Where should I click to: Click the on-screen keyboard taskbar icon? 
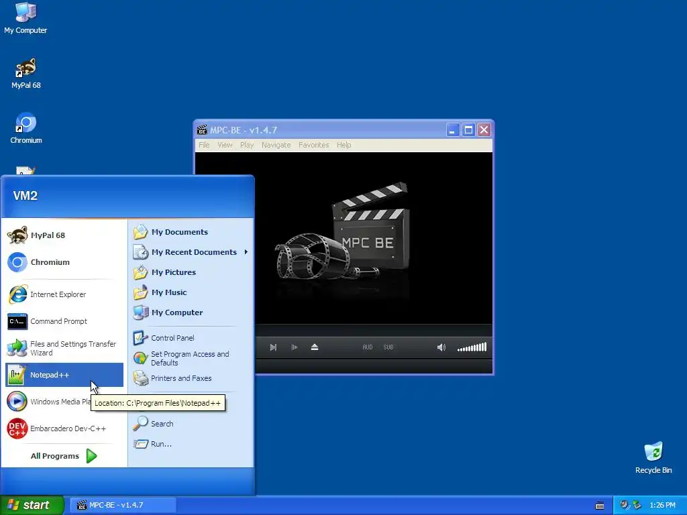600,506
